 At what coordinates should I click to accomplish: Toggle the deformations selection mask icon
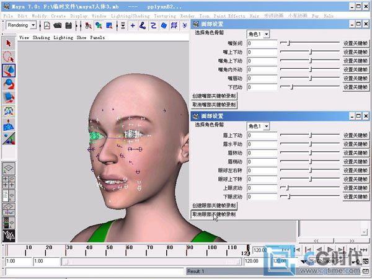[x=174, y=25]
